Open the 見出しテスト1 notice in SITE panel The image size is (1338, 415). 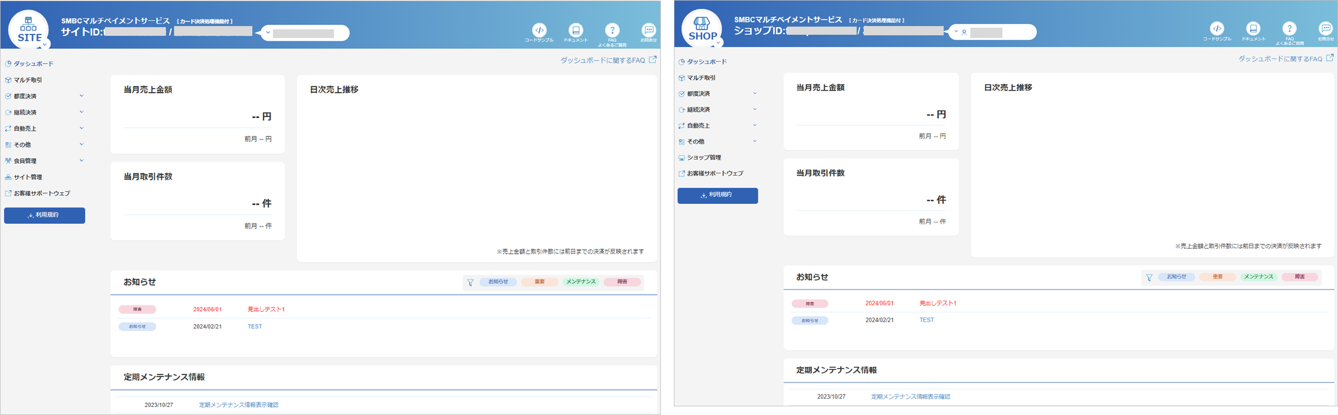[x=267, y=310]
